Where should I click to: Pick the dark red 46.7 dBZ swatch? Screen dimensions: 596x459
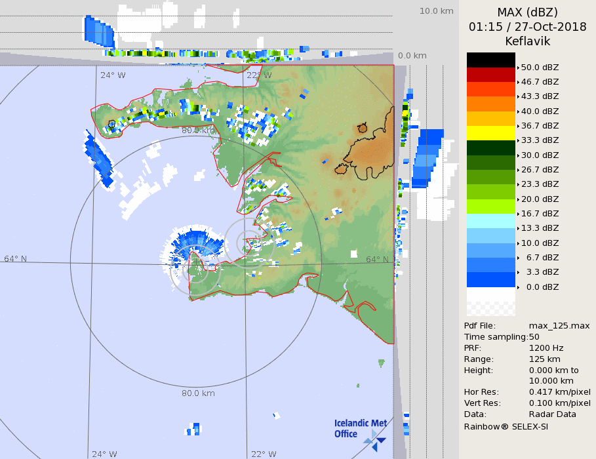click(x=490, y=75)
